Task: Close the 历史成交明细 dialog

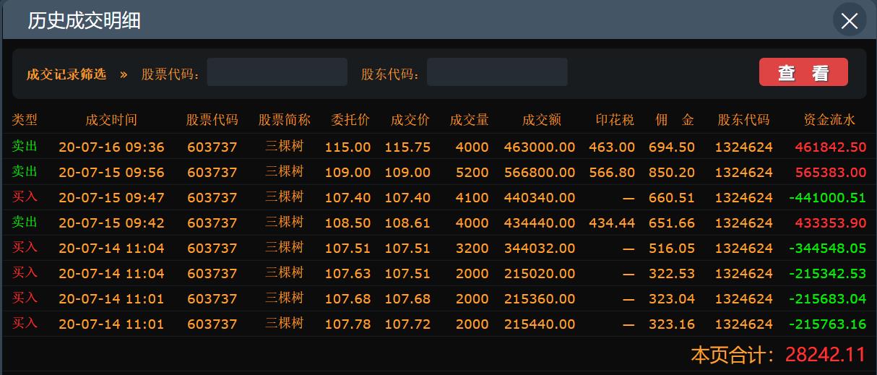Action: tap(849, 20)
